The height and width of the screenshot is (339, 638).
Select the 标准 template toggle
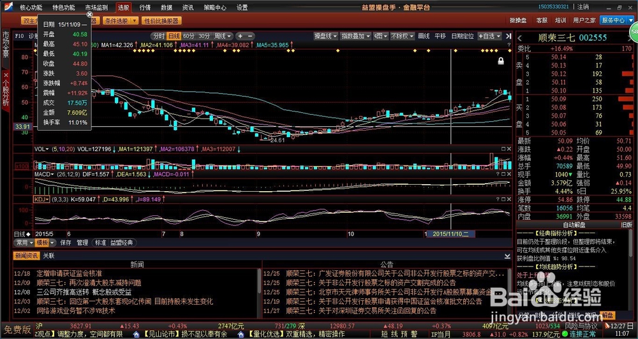pos(100,243)
